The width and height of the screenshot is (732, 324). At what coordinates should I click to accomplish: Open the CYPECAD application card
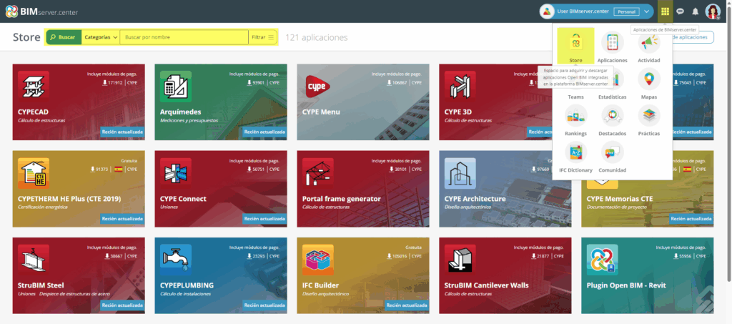pyautogui.click(x=79, y=102)
